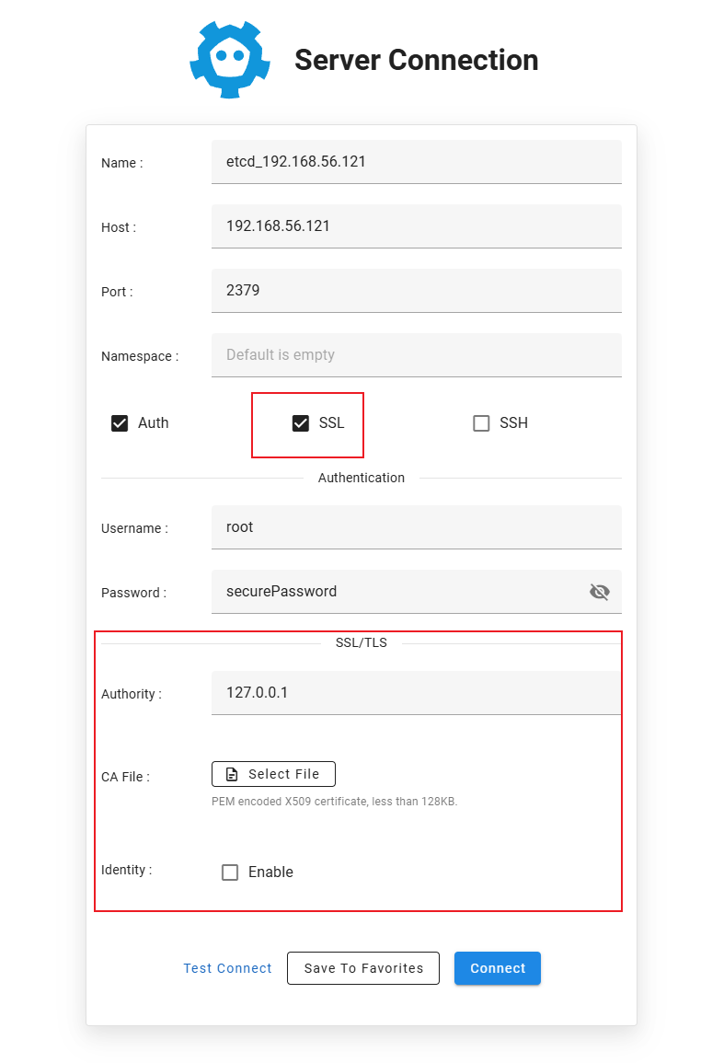712x1063 pixels.
Task: Click into the Host field
Action: [416, 226]
